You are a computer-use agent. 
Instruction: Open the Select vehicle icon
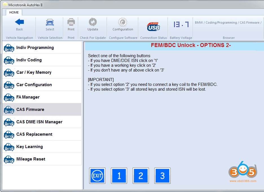[x=50, y=22]
